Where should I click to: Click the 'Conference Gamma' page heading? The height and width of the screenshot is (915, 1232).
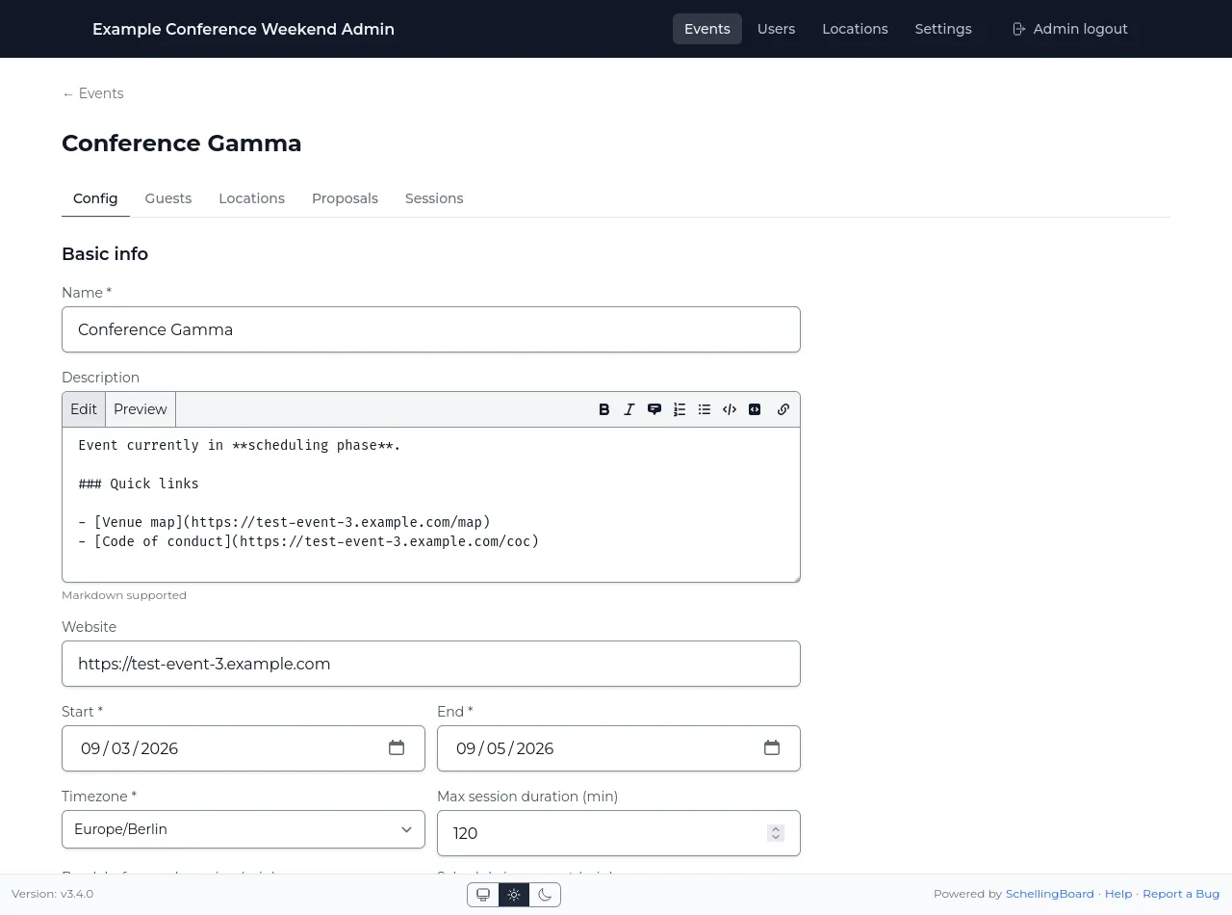tap(182, 144)
